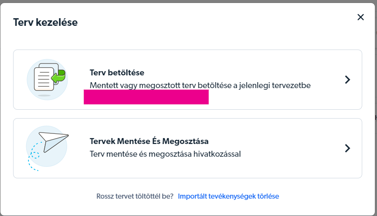Click the Rossz tervet töltöttél be? text
The height and width of the screenshot is (216, 377).
pos(135,196)
